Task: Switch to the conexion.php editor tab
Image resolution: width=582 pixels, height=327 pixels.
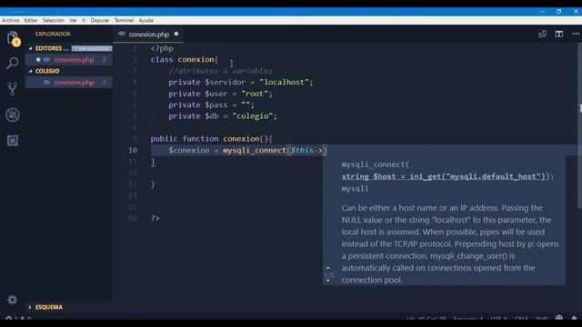Action: (148, 35)
